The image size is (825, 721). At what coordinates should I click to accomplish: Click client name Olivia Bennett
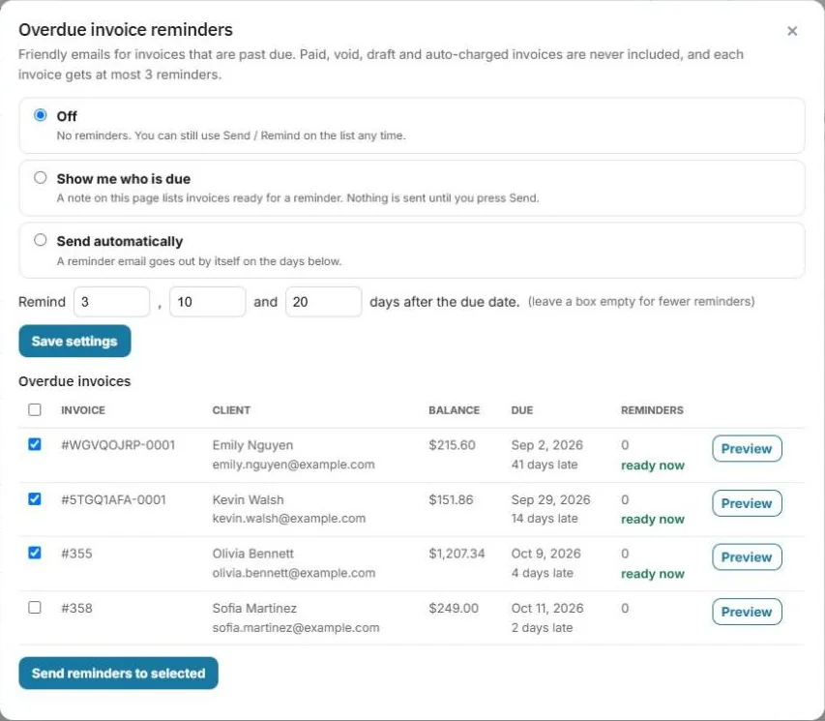(253, 554)
